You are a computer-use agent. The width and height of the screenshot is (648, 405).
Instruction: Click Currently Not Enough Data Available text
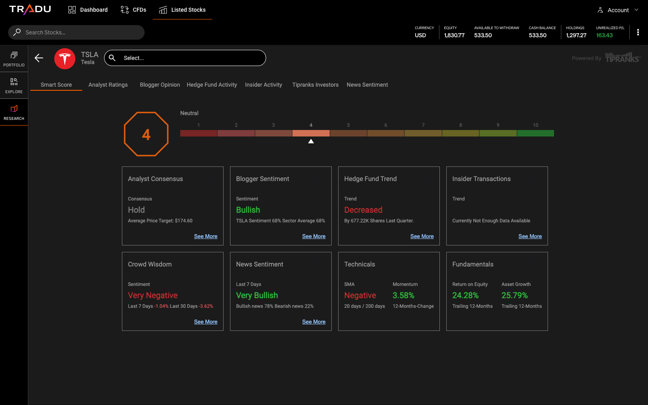point(491,221)
